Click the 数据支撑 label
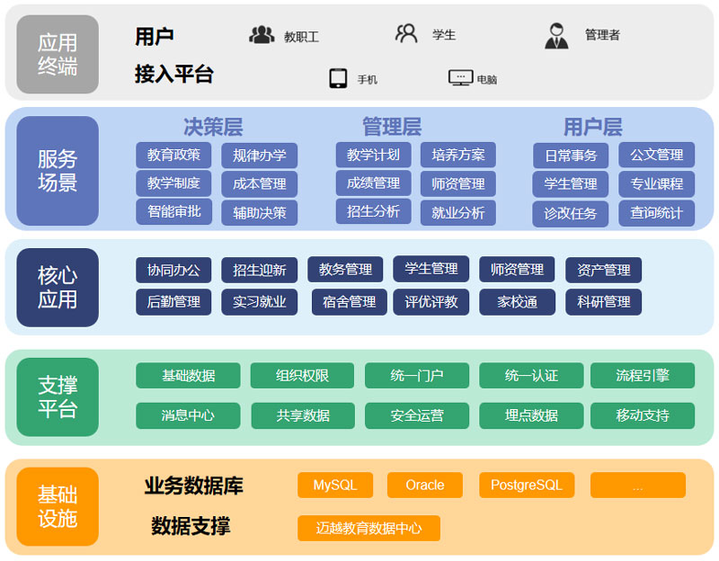719x561 pixels. click(191, 526)
